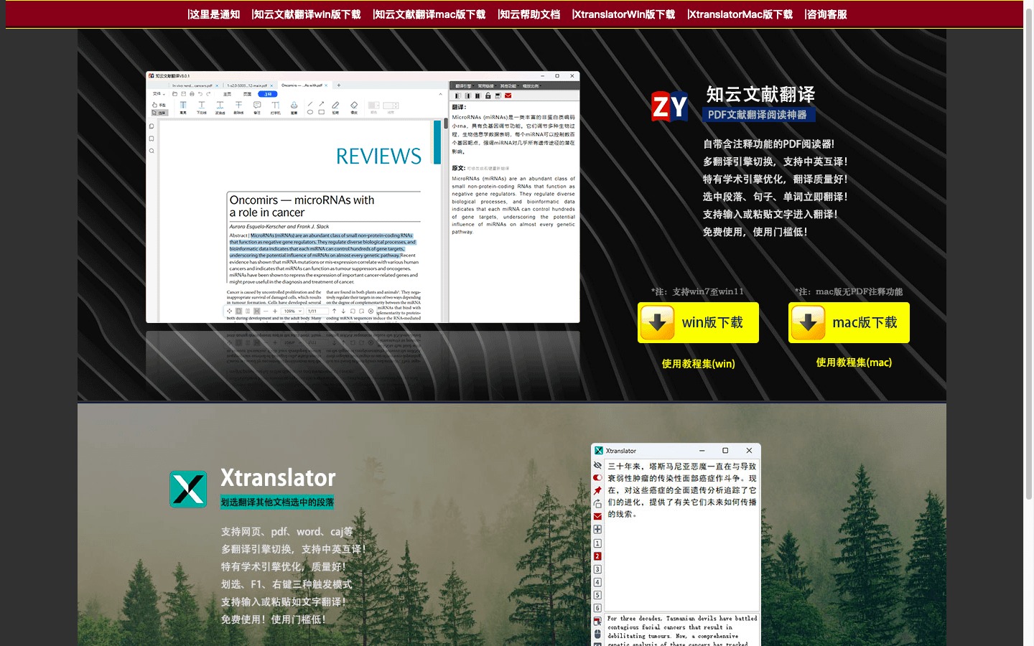Click the red mail icon in translation panel toolbar

click(x=508, y=95)
